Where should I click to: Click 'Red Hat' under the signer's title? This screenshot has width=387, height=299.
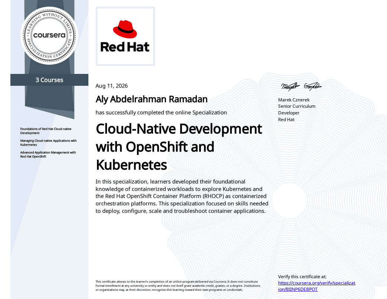pyautogui.click(x=286, y=120)
